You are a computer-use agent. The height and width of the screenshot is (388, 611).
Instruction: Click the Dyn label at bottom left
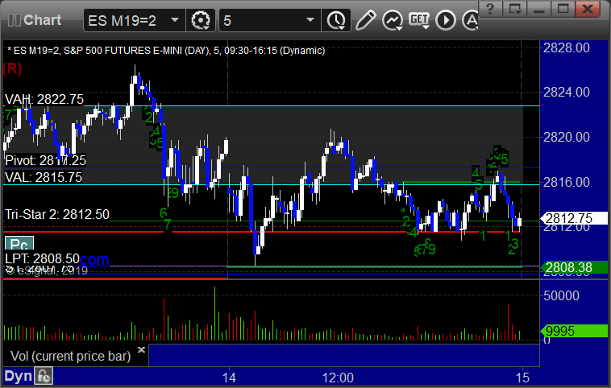click(19, 375)
